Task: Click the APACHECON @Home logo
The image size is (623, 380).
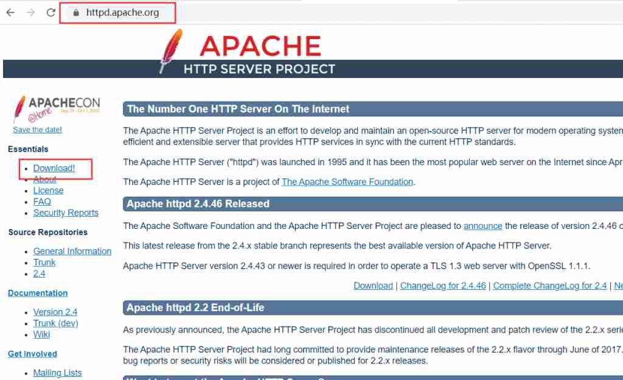Action: click(x=57, y=105)
